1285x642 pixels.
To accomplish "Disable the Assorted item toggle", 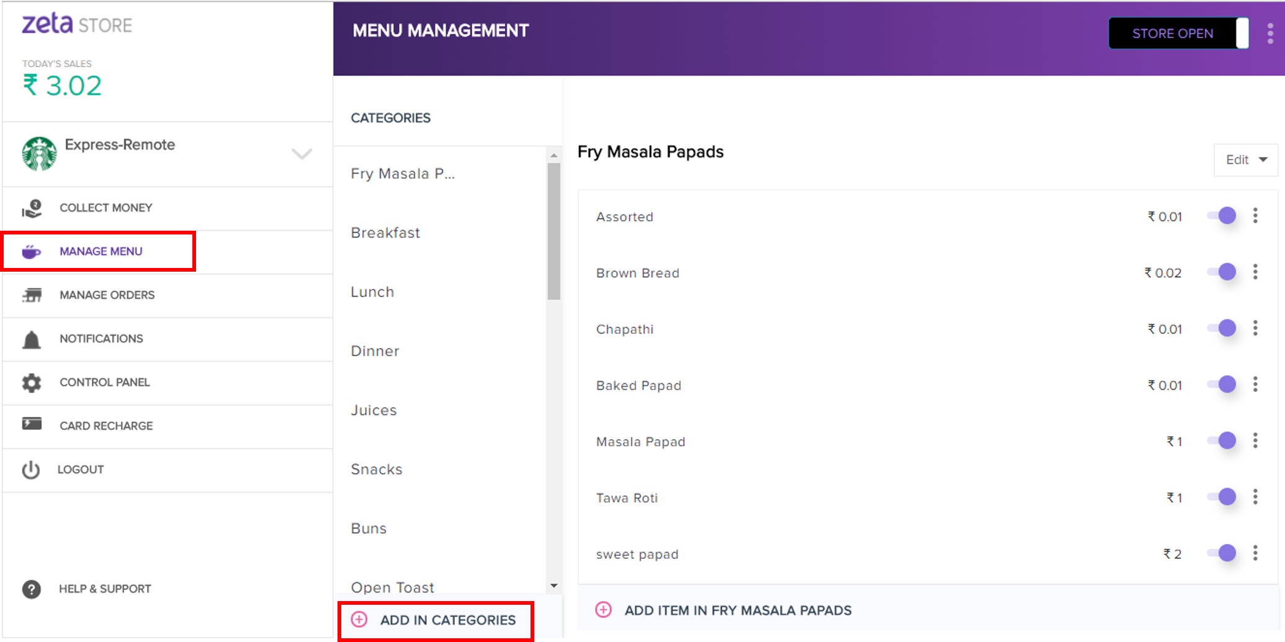I will 1222,216.
